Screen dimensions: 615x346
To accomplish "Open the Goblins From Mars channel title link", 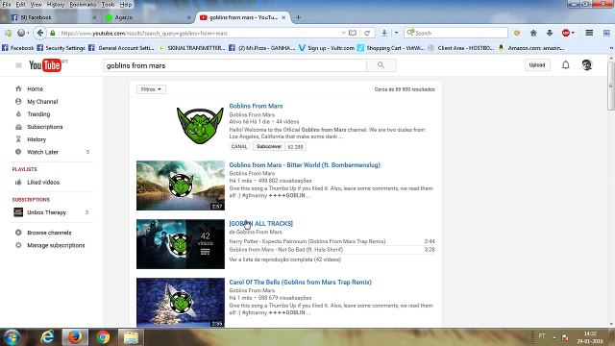I will (x=256, y=106).
